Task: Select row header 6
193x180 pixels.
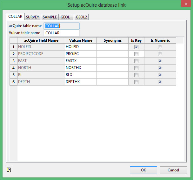Action: [14, 82]
